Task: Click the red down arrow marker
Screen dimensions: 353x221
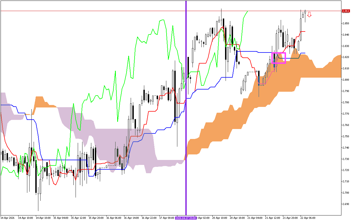Action: click(x=309, y=15)
